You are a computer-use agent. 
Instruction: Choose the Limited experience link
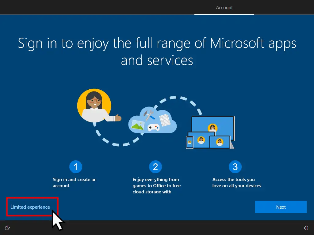click(x=30, y=207)
